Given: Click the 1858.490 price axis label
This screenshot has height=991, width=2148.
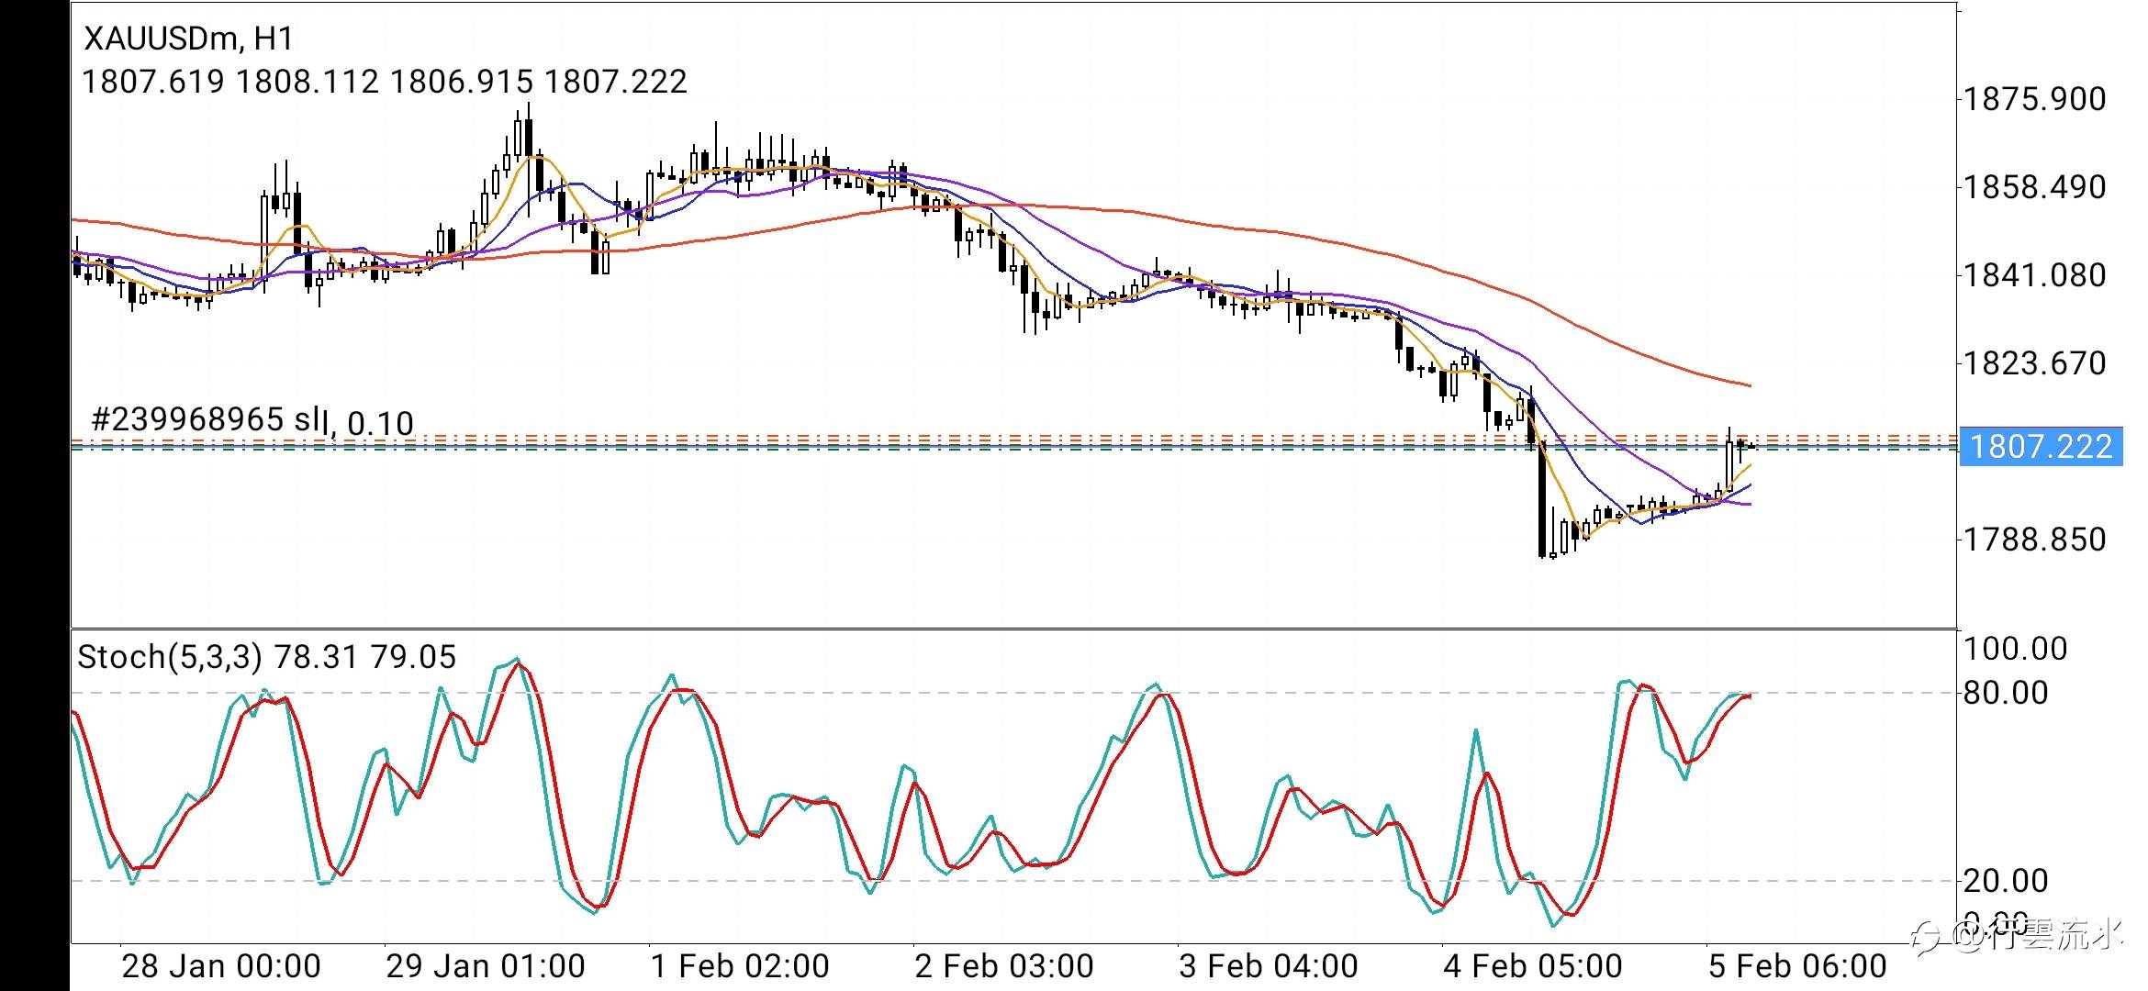Looking at the screenshot, I should tap(2033, 187).
